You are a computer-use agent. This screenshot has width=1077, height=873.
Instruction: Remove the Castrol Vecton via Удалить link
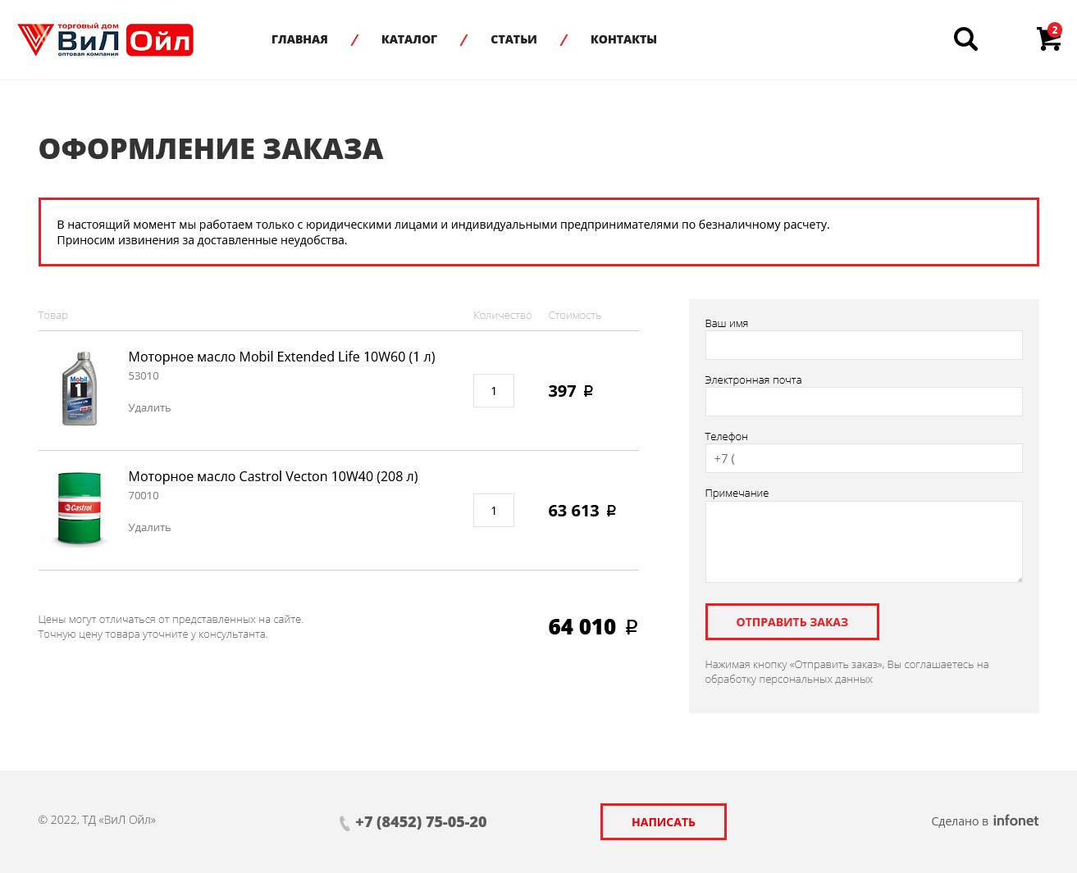[x=149, y=527]
